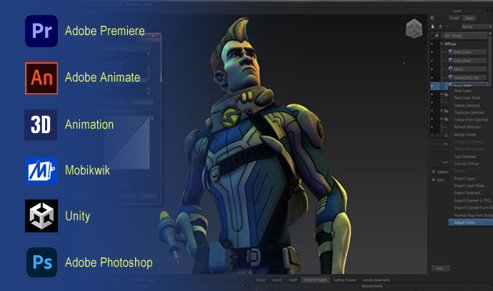This screenshot has width=493, height=291.
Task: Choose Solo Selected from context menu
Action: click(465, 157)
